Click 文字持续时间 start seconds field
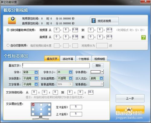Image resolution: width=151 pixels, height=123 pixels. (55, 92)
